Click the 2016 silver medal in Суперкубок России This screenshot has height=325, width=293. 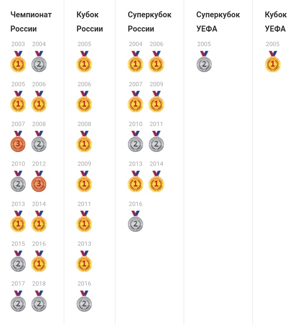135,221
